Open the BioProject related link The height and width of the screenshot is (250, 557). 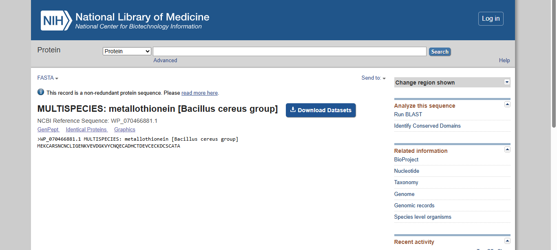(406, 159)
